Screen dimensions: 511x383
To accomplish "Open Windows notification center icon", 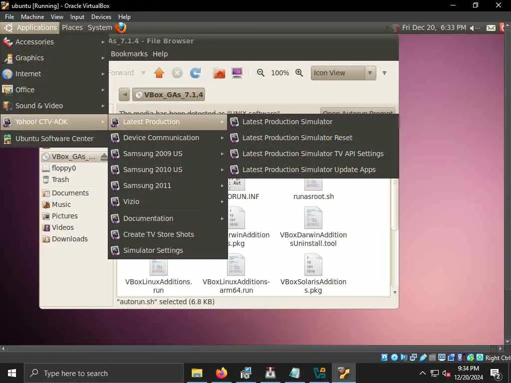I will (x=496, y=374).
